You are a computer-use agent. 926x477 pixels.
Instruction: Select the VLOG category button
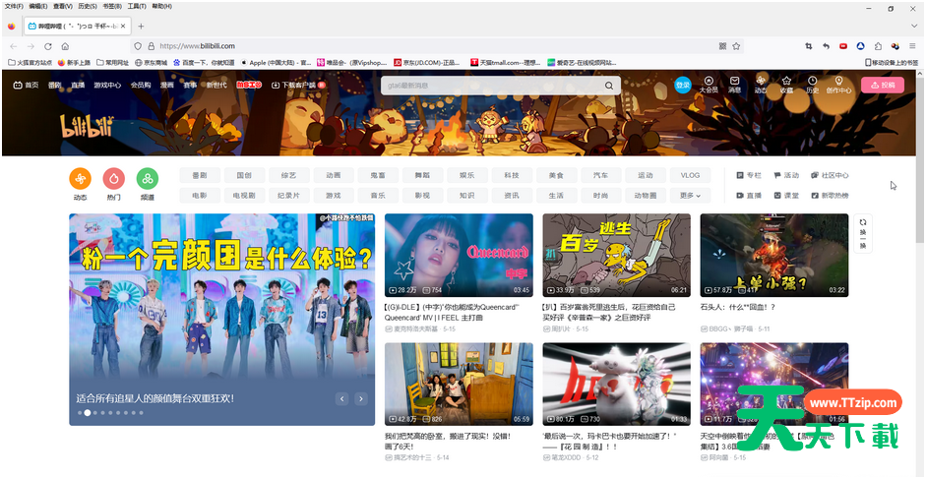690,175
